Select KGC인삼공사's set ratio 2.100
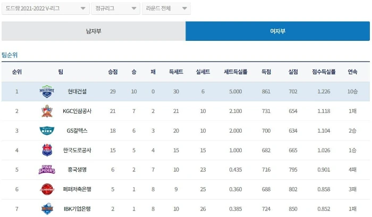This screenshot has width=372, height=217. 235,111
